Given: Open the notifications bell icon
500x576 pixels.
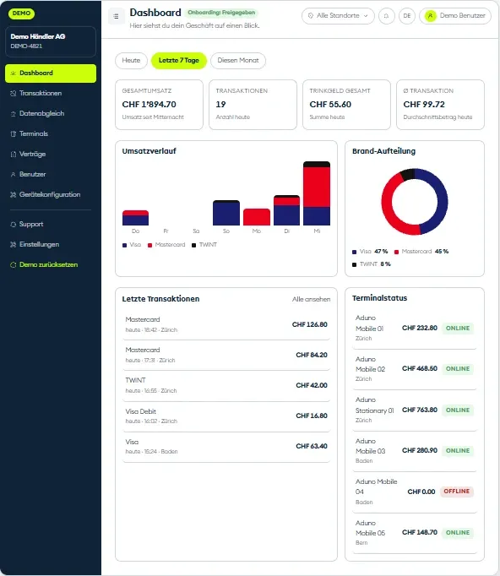Looking at the screenshot, I should pos(387,16).
